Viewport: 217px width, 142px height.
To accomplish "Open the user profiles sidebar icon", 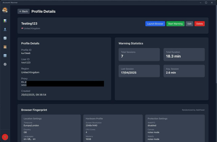I will [5, 30].
